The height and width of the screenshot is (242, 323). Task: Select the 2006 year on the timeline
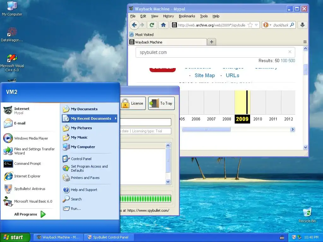pyautogui.click(x=196, y=119)
